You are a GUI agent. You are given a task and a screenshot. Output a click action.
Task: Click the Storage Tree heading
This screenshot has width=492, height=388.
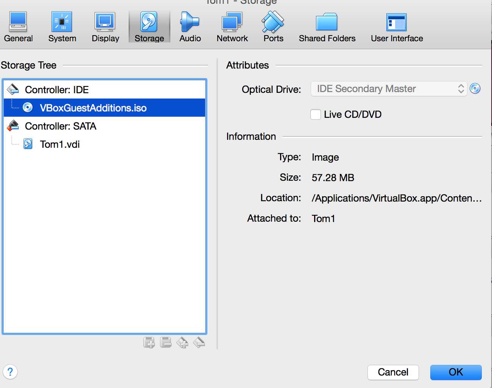(28, 65)
